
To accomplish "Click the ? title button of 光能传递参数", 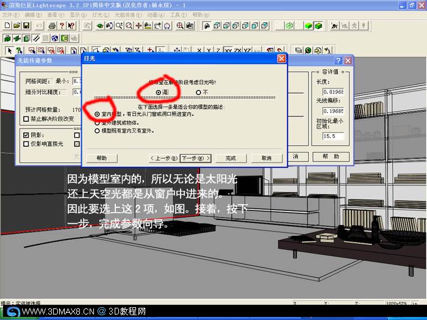I will tap(338, 61).
